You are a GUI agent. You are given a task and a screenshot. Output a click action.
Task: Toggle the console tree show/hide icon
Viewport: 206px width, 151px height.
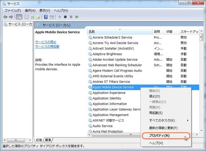click(19, 17)
